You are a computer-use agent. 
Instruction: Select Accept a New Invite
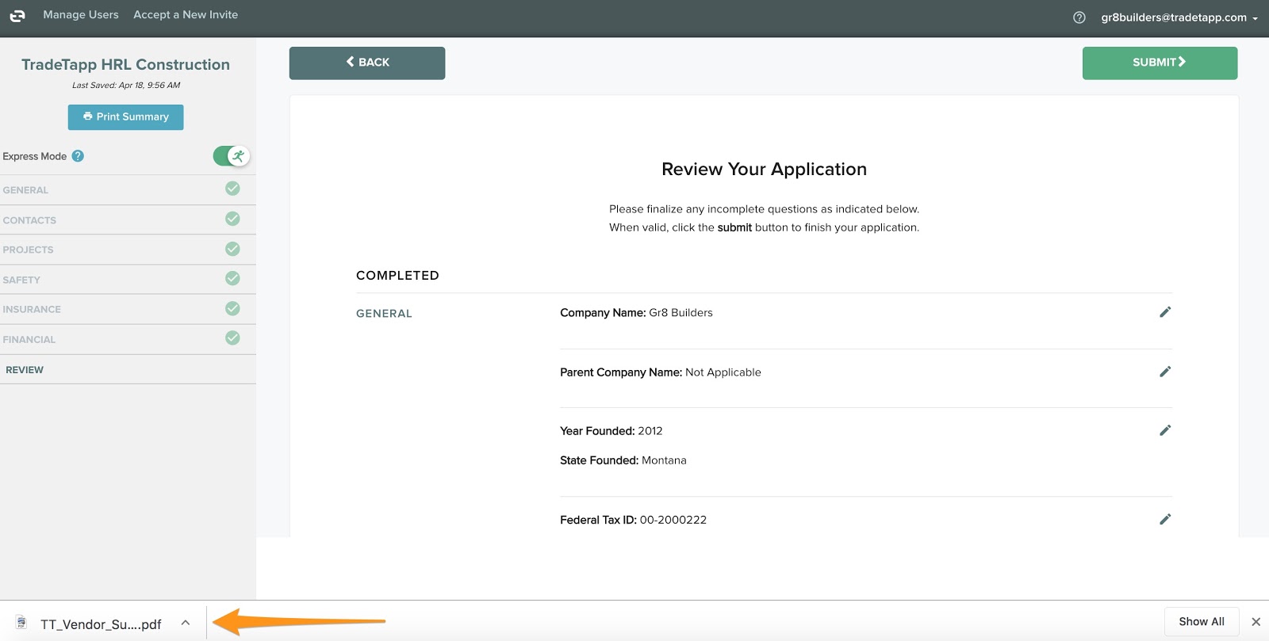coord(186,15)
